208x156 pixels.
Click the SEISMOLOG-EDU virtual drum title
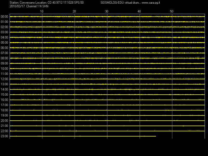coord(121,3)
